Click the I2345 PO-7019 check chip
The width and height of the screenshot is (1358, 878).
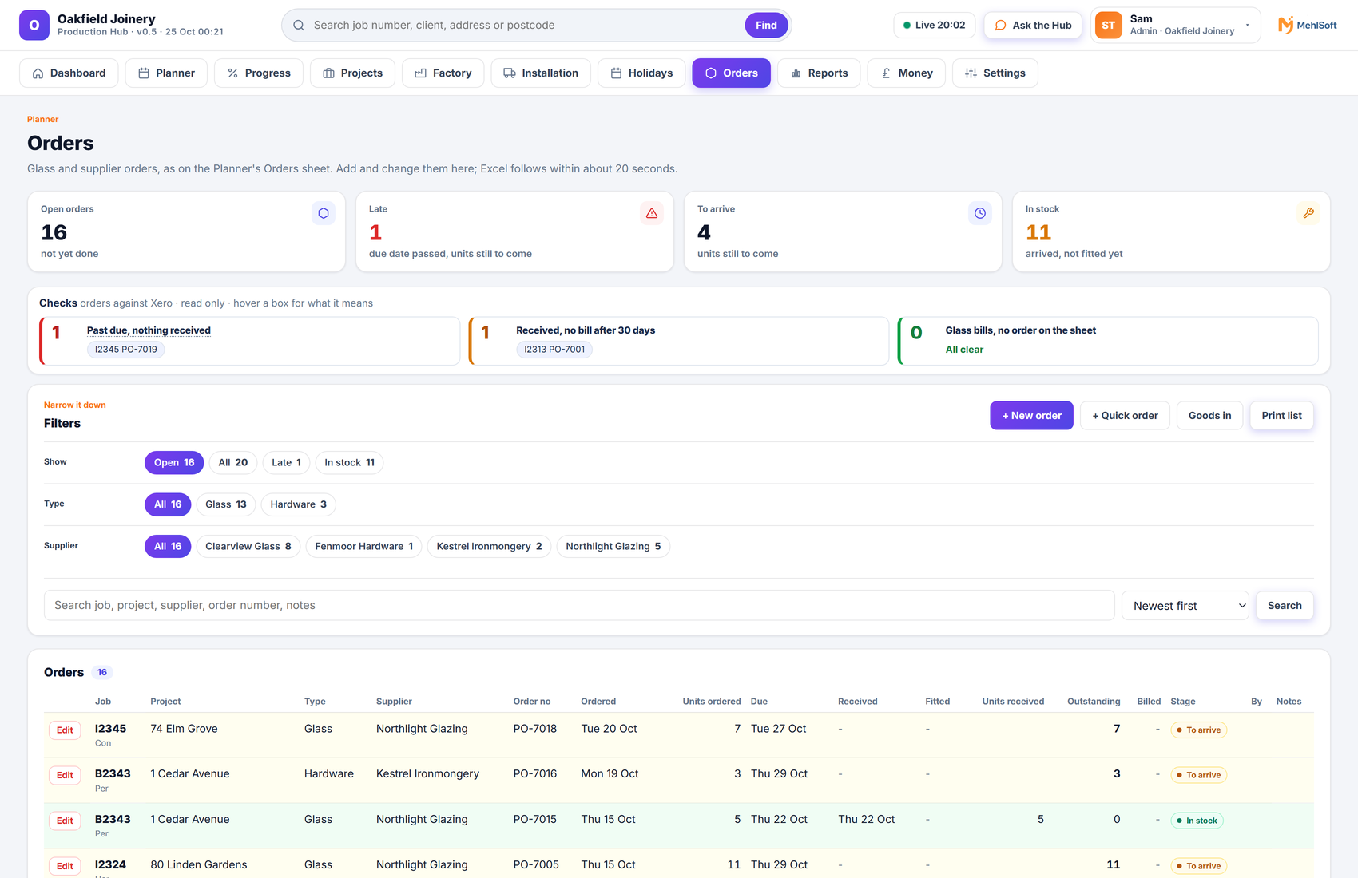126,350
